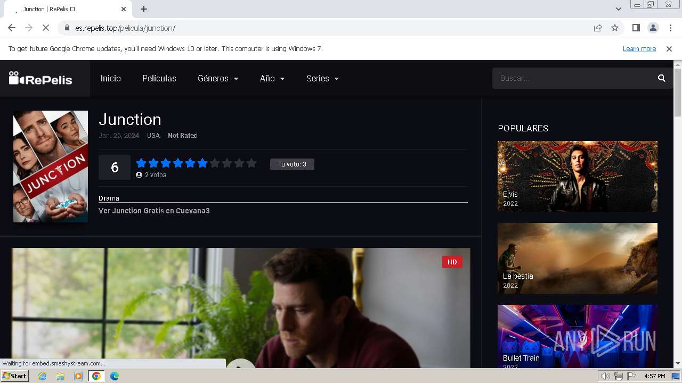
Task: Open Microsoft Edge from the taskbar
Action: [x=115, y=376]
